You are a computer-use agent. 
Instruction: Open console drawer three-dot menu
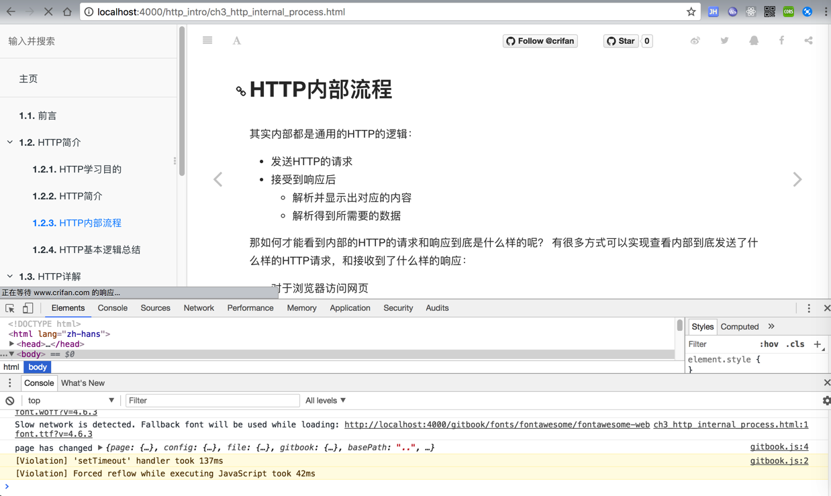(9, 383)
